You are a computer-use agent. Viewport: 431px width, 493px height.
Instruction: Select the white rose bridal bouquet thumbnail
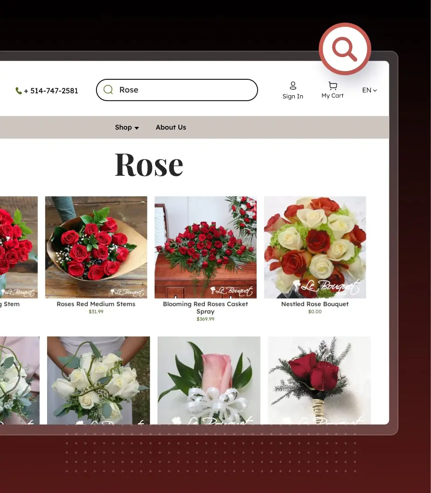98,380
